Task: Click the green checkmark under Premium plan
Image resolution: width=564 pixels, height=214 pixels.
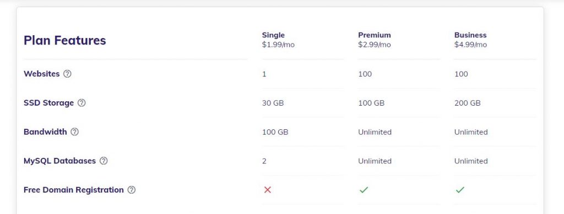Action: (364, 190)
